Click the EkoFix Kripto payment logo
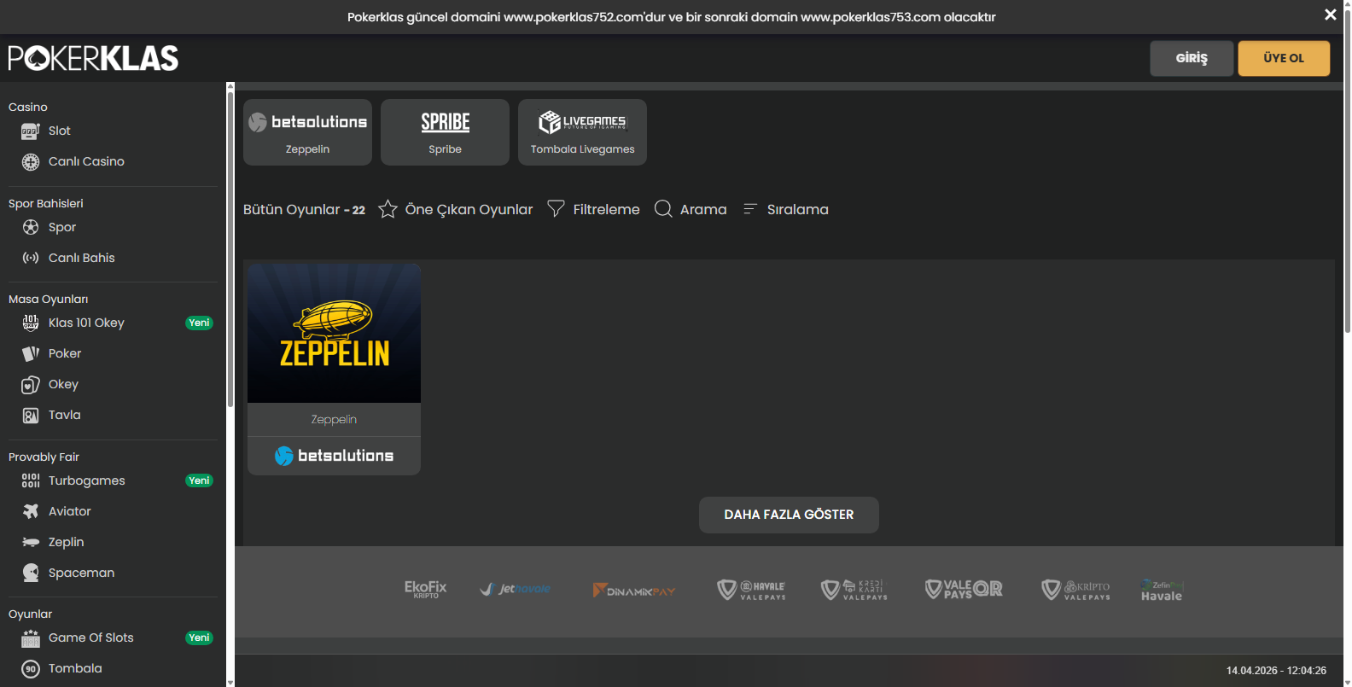The width and height of the screenshot is (1352, 687). coord(425,589)
